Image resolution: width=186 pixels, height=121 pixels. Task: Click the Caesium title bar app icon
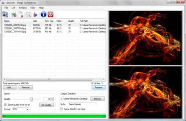point(3,3)
